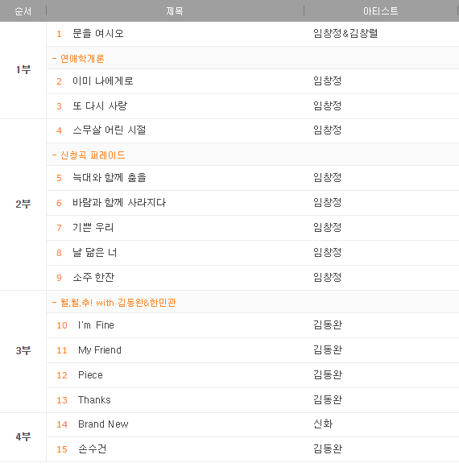Viewport: 459px width, 467px height.
Task: Open song 또 다시 사랑
Action: 100,105
